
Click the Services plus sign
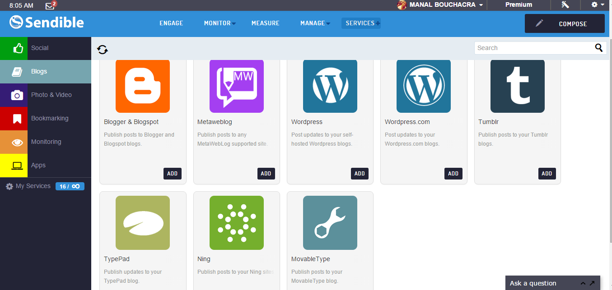coord(378,23)
